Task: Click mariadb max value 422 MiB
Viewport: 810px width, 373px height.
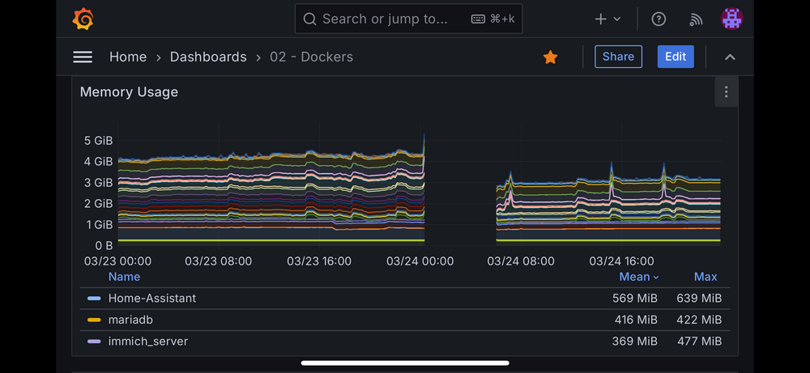Action: tap(699, 320)
